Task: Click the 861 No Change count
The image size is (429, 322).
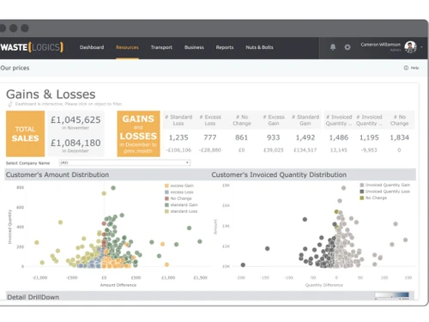Action: pyautogui.click(x=241, y=137)
